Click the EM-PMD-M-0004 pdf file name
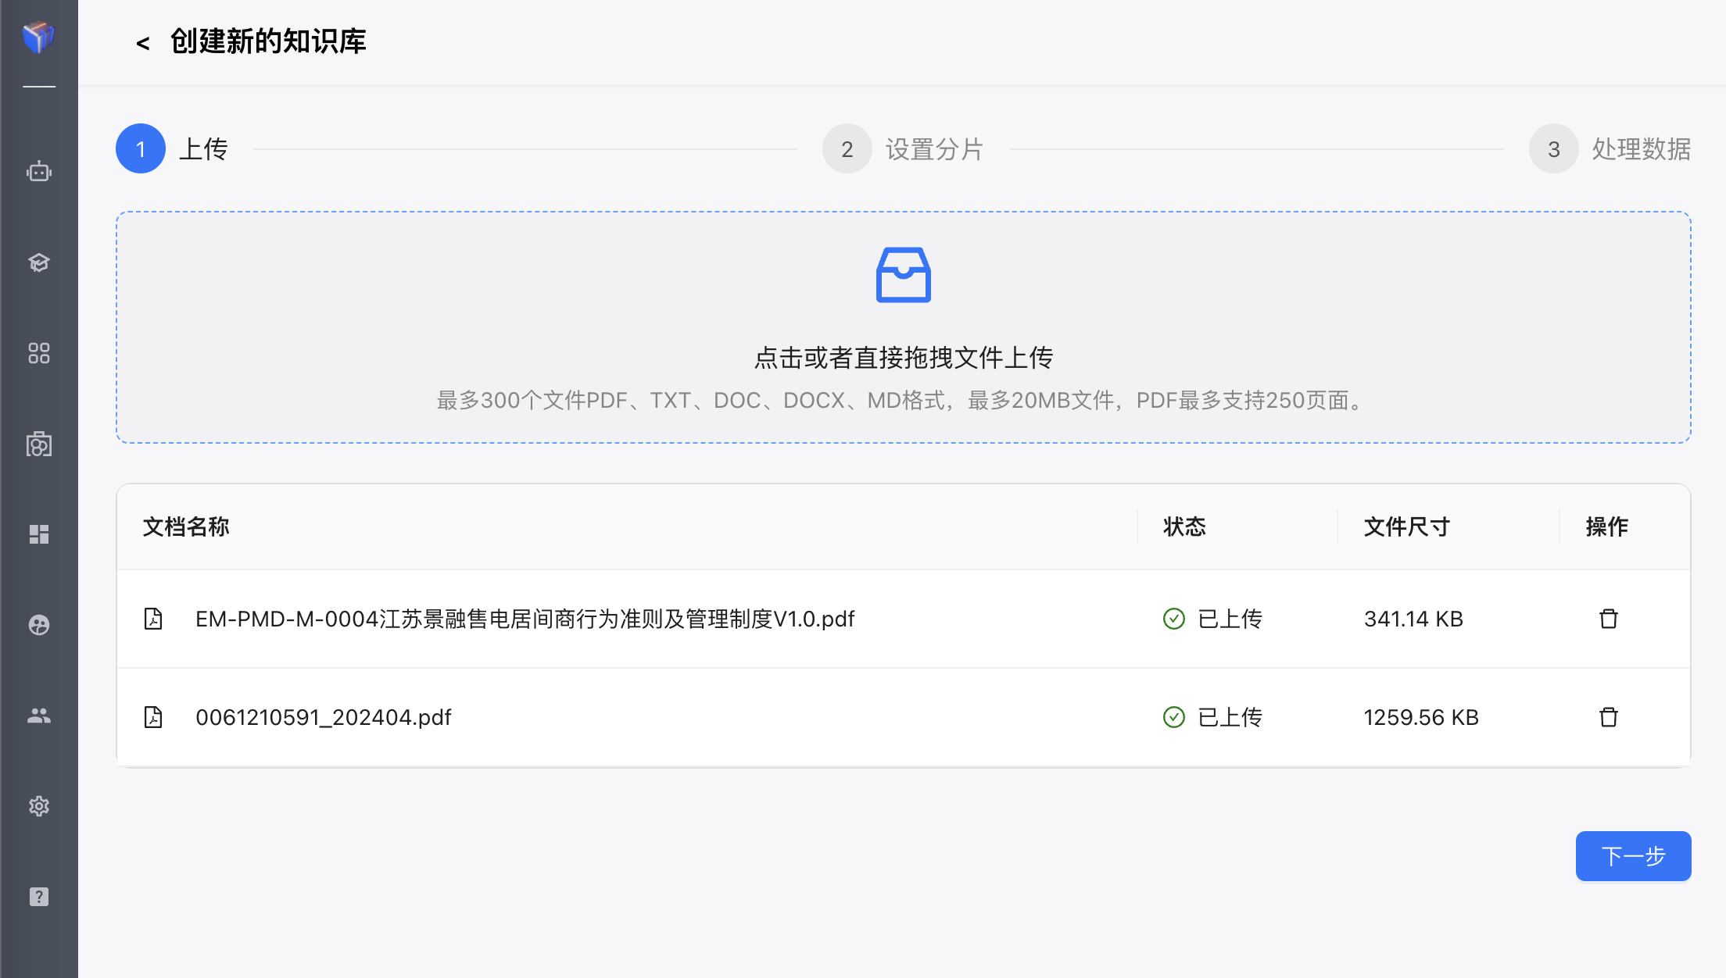The image size is (1726, 978). 525,619
